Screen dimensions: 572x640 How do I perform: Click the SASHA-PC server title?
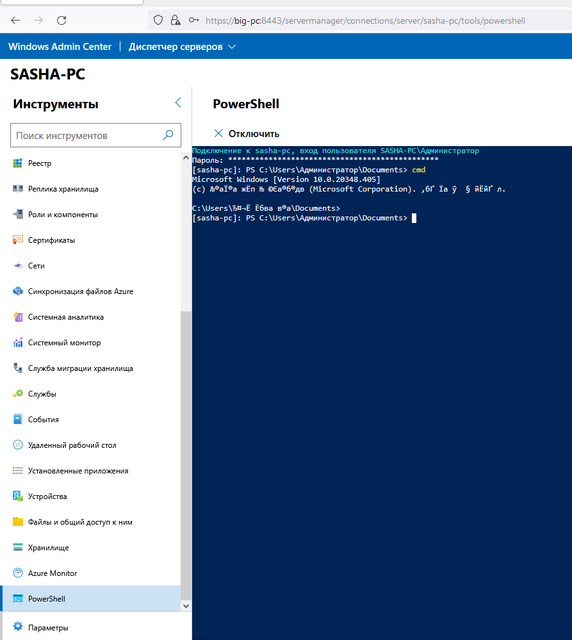point(47,74)
